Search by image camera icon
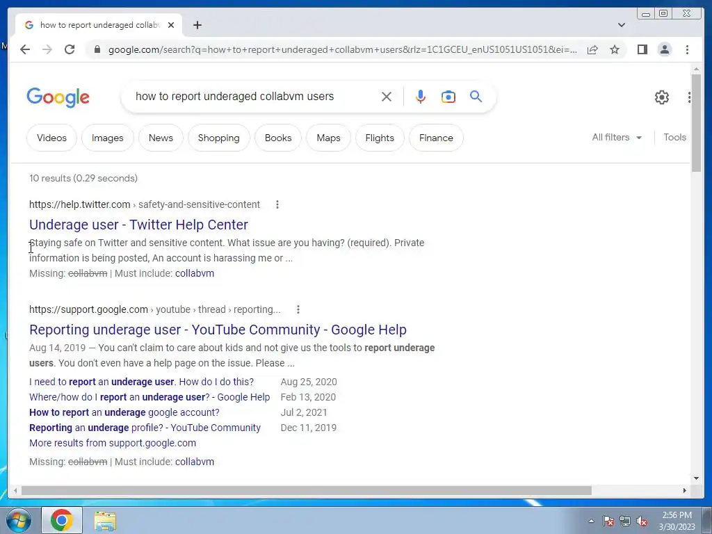 coord(448,97)
